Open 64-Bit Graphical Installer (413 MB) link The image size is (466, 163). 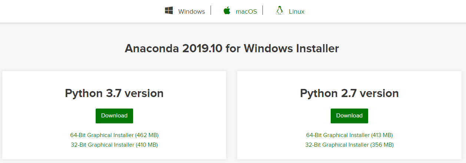coord(349,135)
